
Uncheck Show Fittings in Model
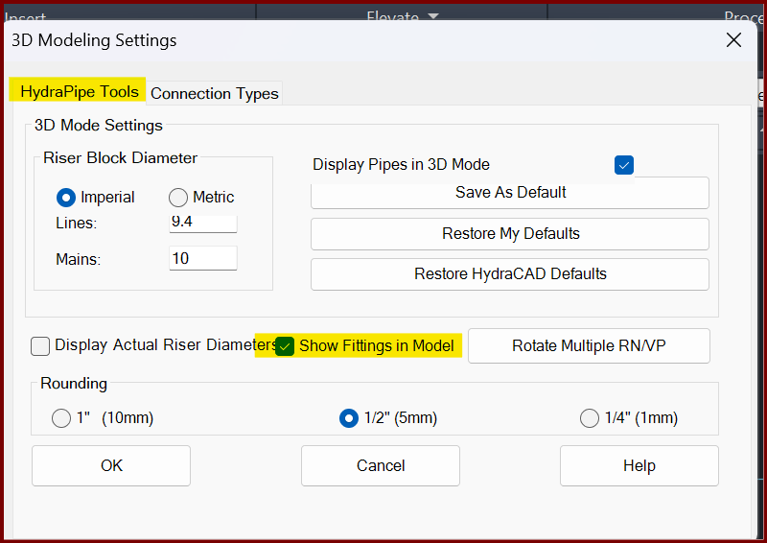(x=285, y=346)
